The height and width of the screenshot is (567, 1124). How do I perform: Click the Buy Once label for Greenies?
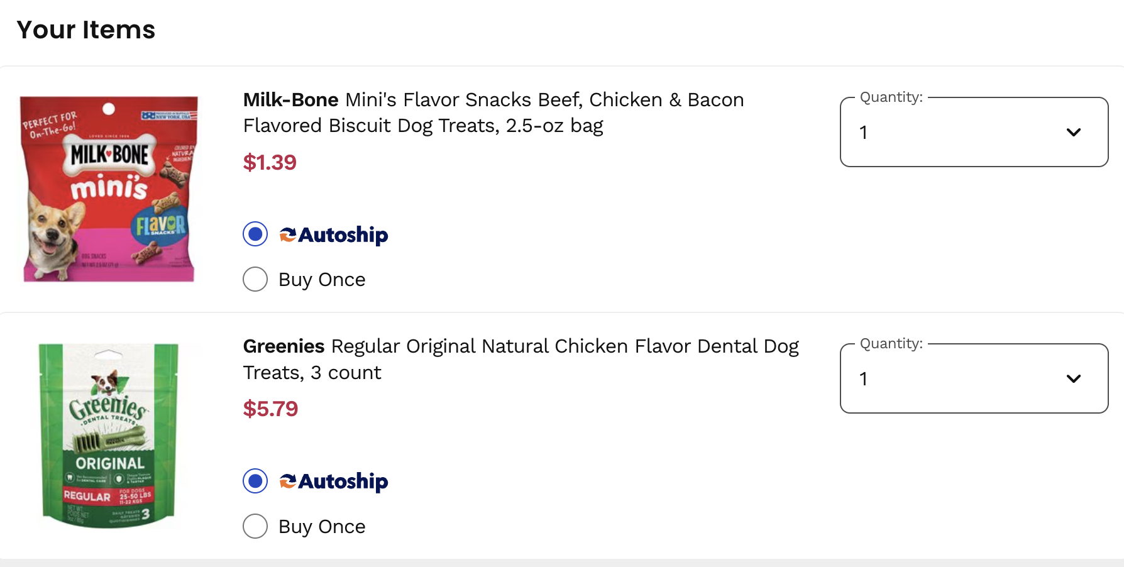(321, 526)
